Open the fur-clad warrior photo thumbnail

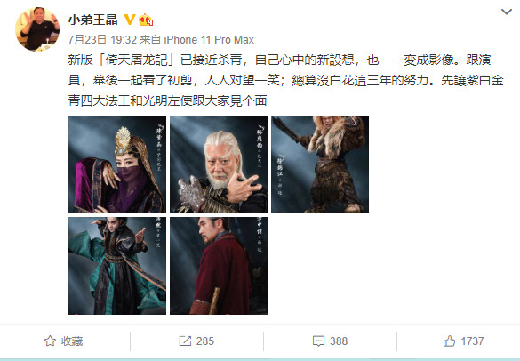(x=320, y=164)
